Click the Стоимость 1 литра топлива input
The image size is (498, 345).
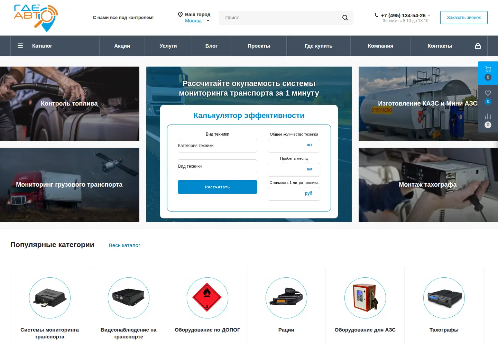click(294, 194)
